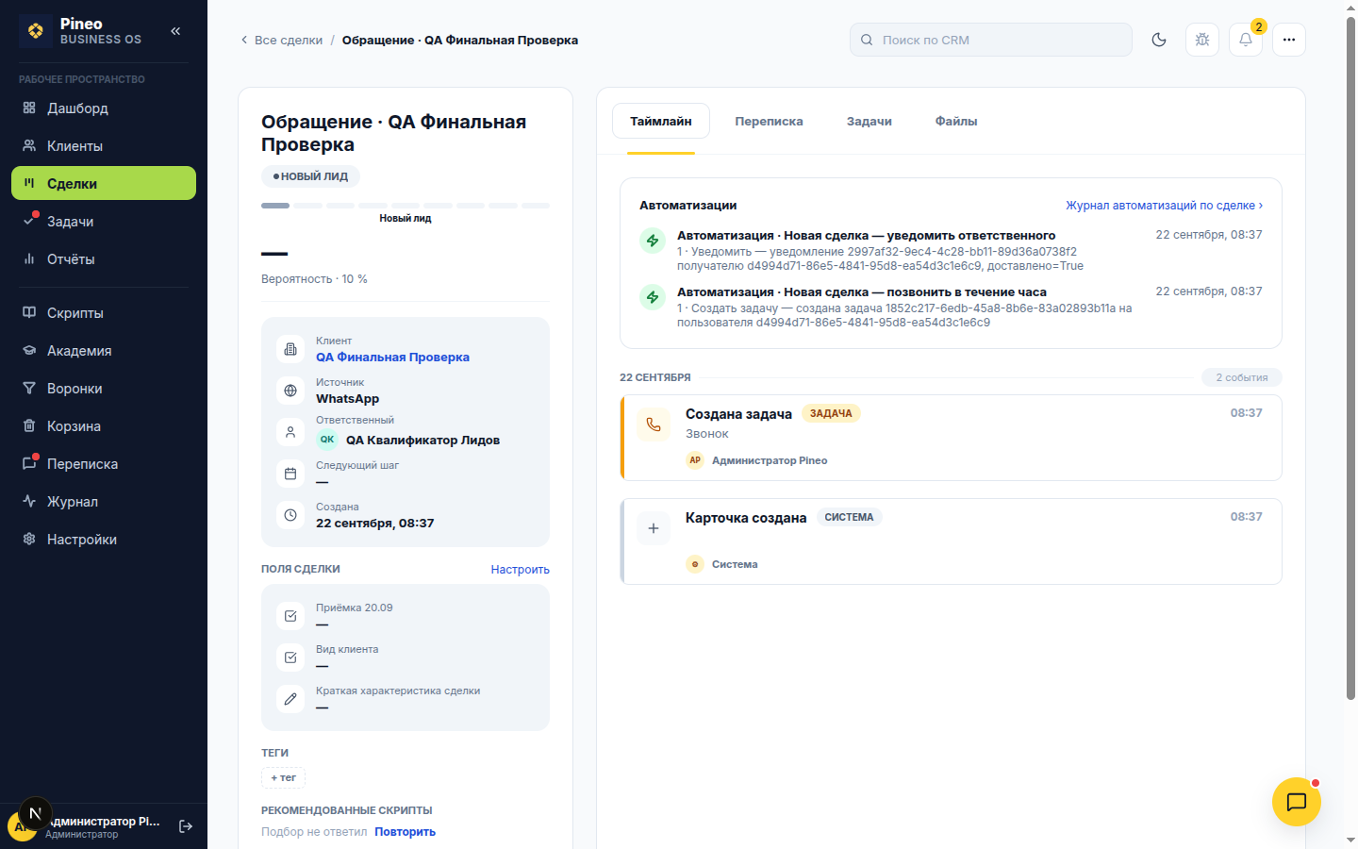Viewport: 1358px width, 849px height.
Task: Open Журнал автоматизаций по сделке link
Action: [x=1165, y=205]
